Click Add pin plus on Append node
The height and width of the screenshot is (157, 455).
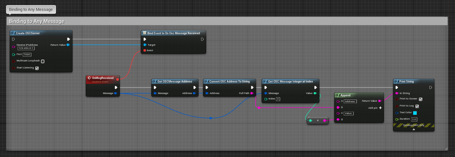(x=380, y=108)
